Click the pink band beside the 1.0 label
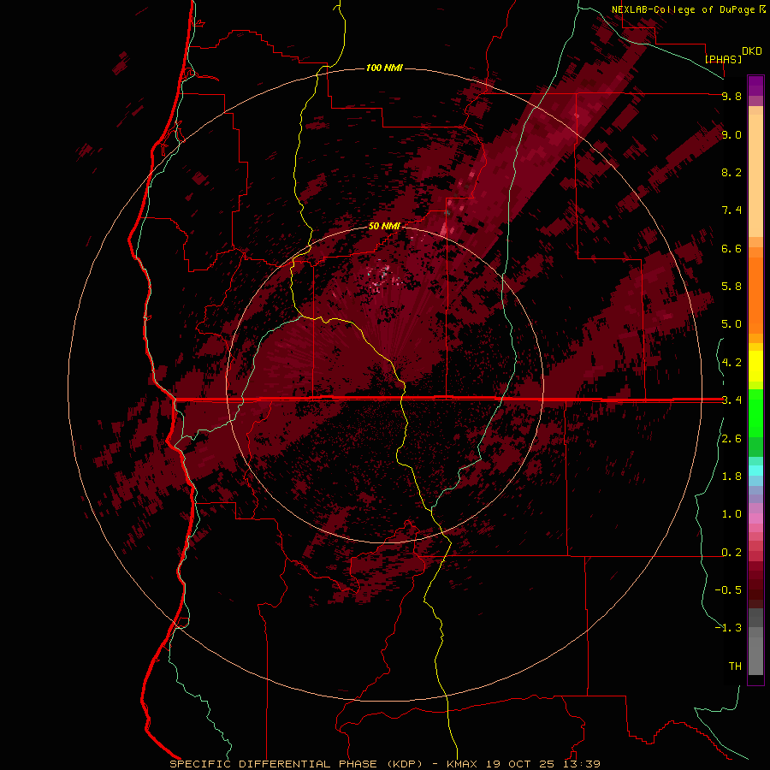 point(755,518)
